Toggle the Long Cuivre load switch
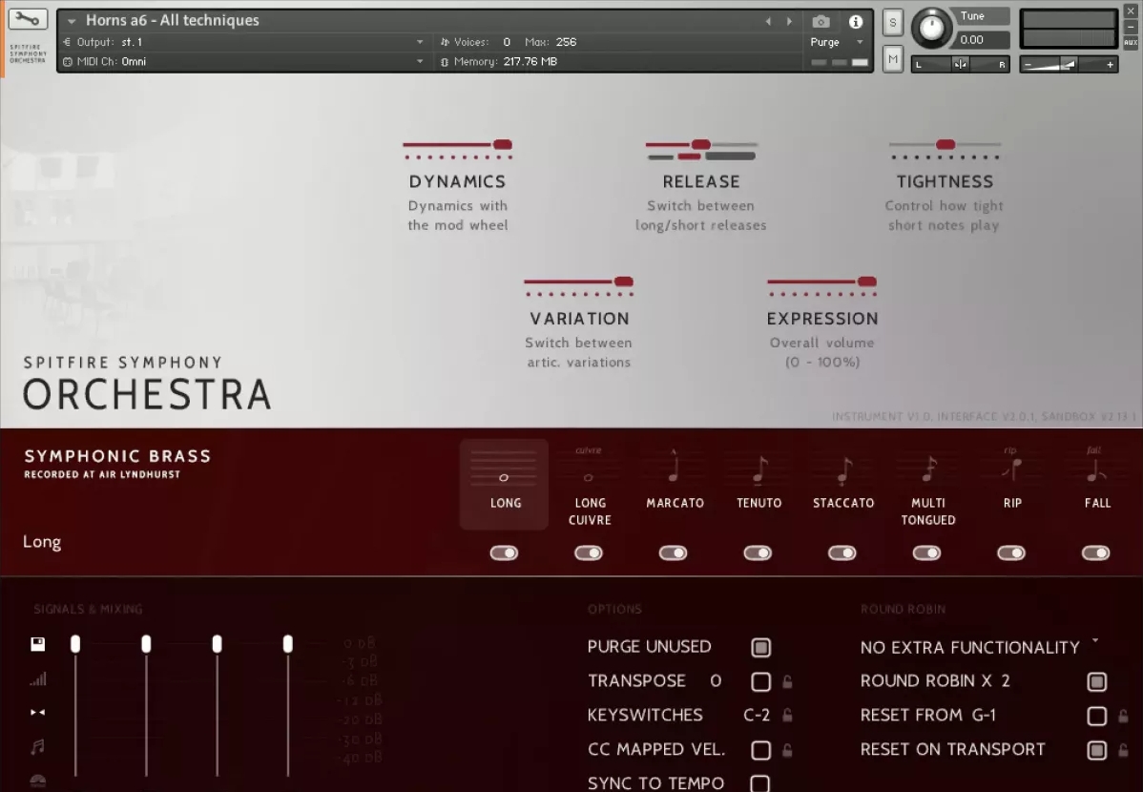This screenshot has width=1143, height=792. [589, 552]
